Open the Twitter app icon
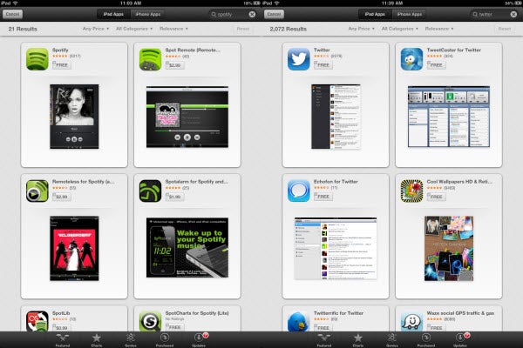Screen dimensions: 523x348 (x=298, y=59)
